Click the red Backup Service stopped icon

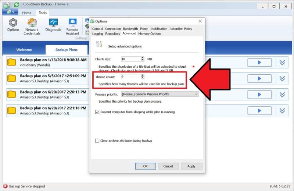(x=5, y=186)
